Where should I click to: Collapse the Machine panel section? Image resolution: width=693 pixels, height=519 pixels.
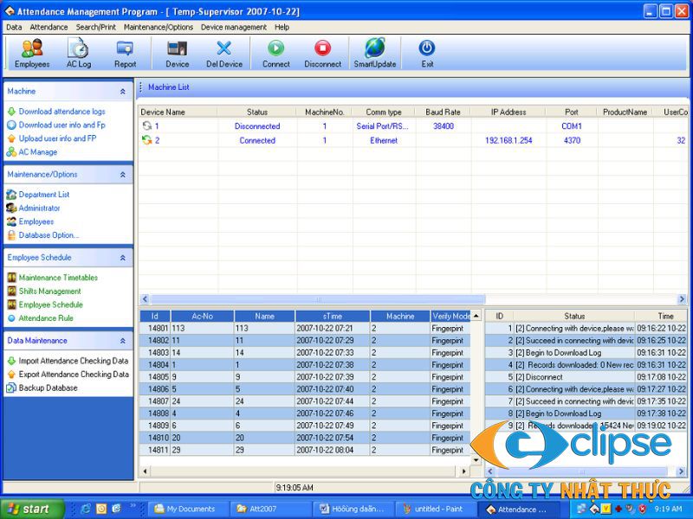tap(123, 91)
